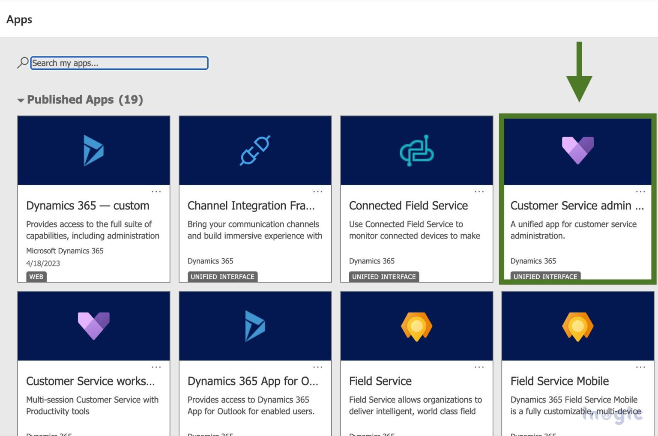Click the WEB badge on Dynamics 365 custom tile
Image resolution: width=658 pixels, height=436 pixels.
(36, 277)
